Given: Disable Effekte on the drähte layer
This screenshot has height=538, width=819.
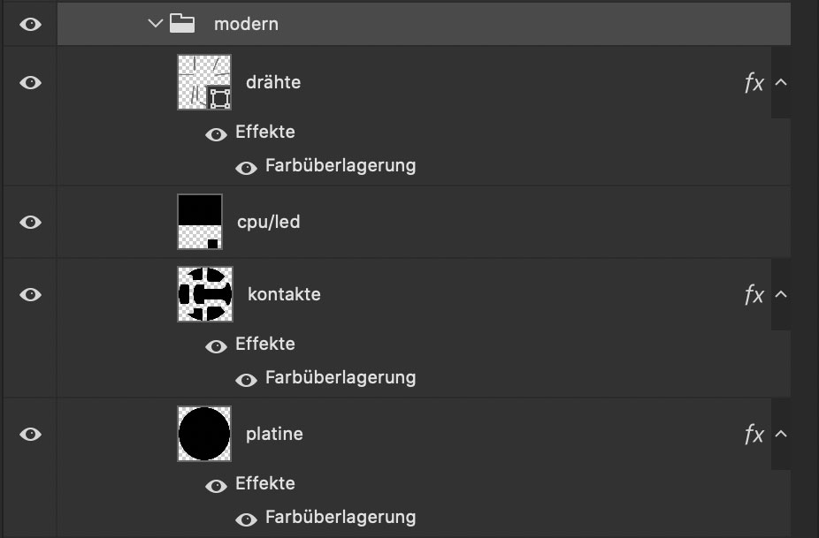Looking at the screenshot, I should [216, 134].
